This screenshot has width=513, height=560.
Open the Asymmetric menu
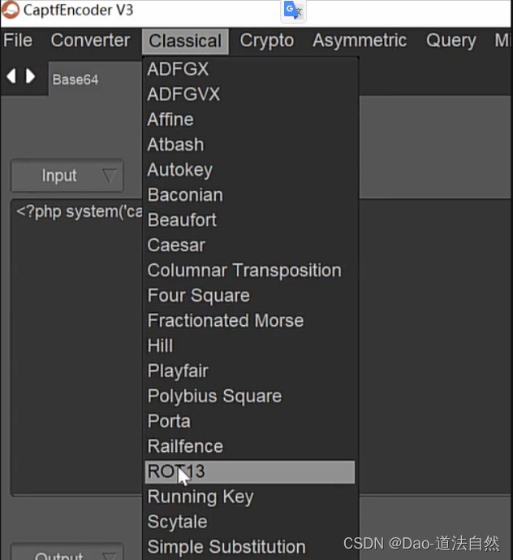[360, 41]
